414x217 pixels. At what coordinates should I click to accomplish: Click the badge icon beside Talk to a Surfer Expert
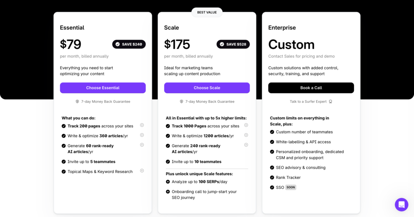(330, 101)
